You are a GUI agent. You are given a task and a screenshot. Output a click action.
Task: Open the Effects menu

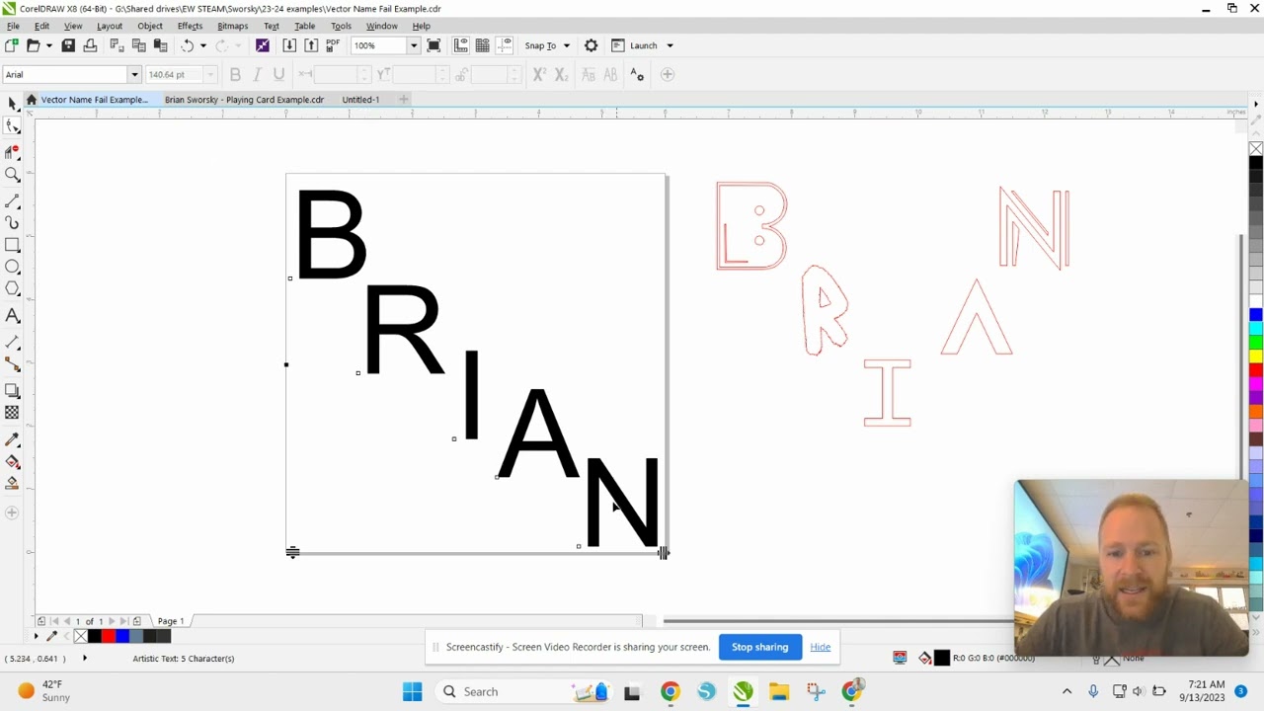pos(190,26)
